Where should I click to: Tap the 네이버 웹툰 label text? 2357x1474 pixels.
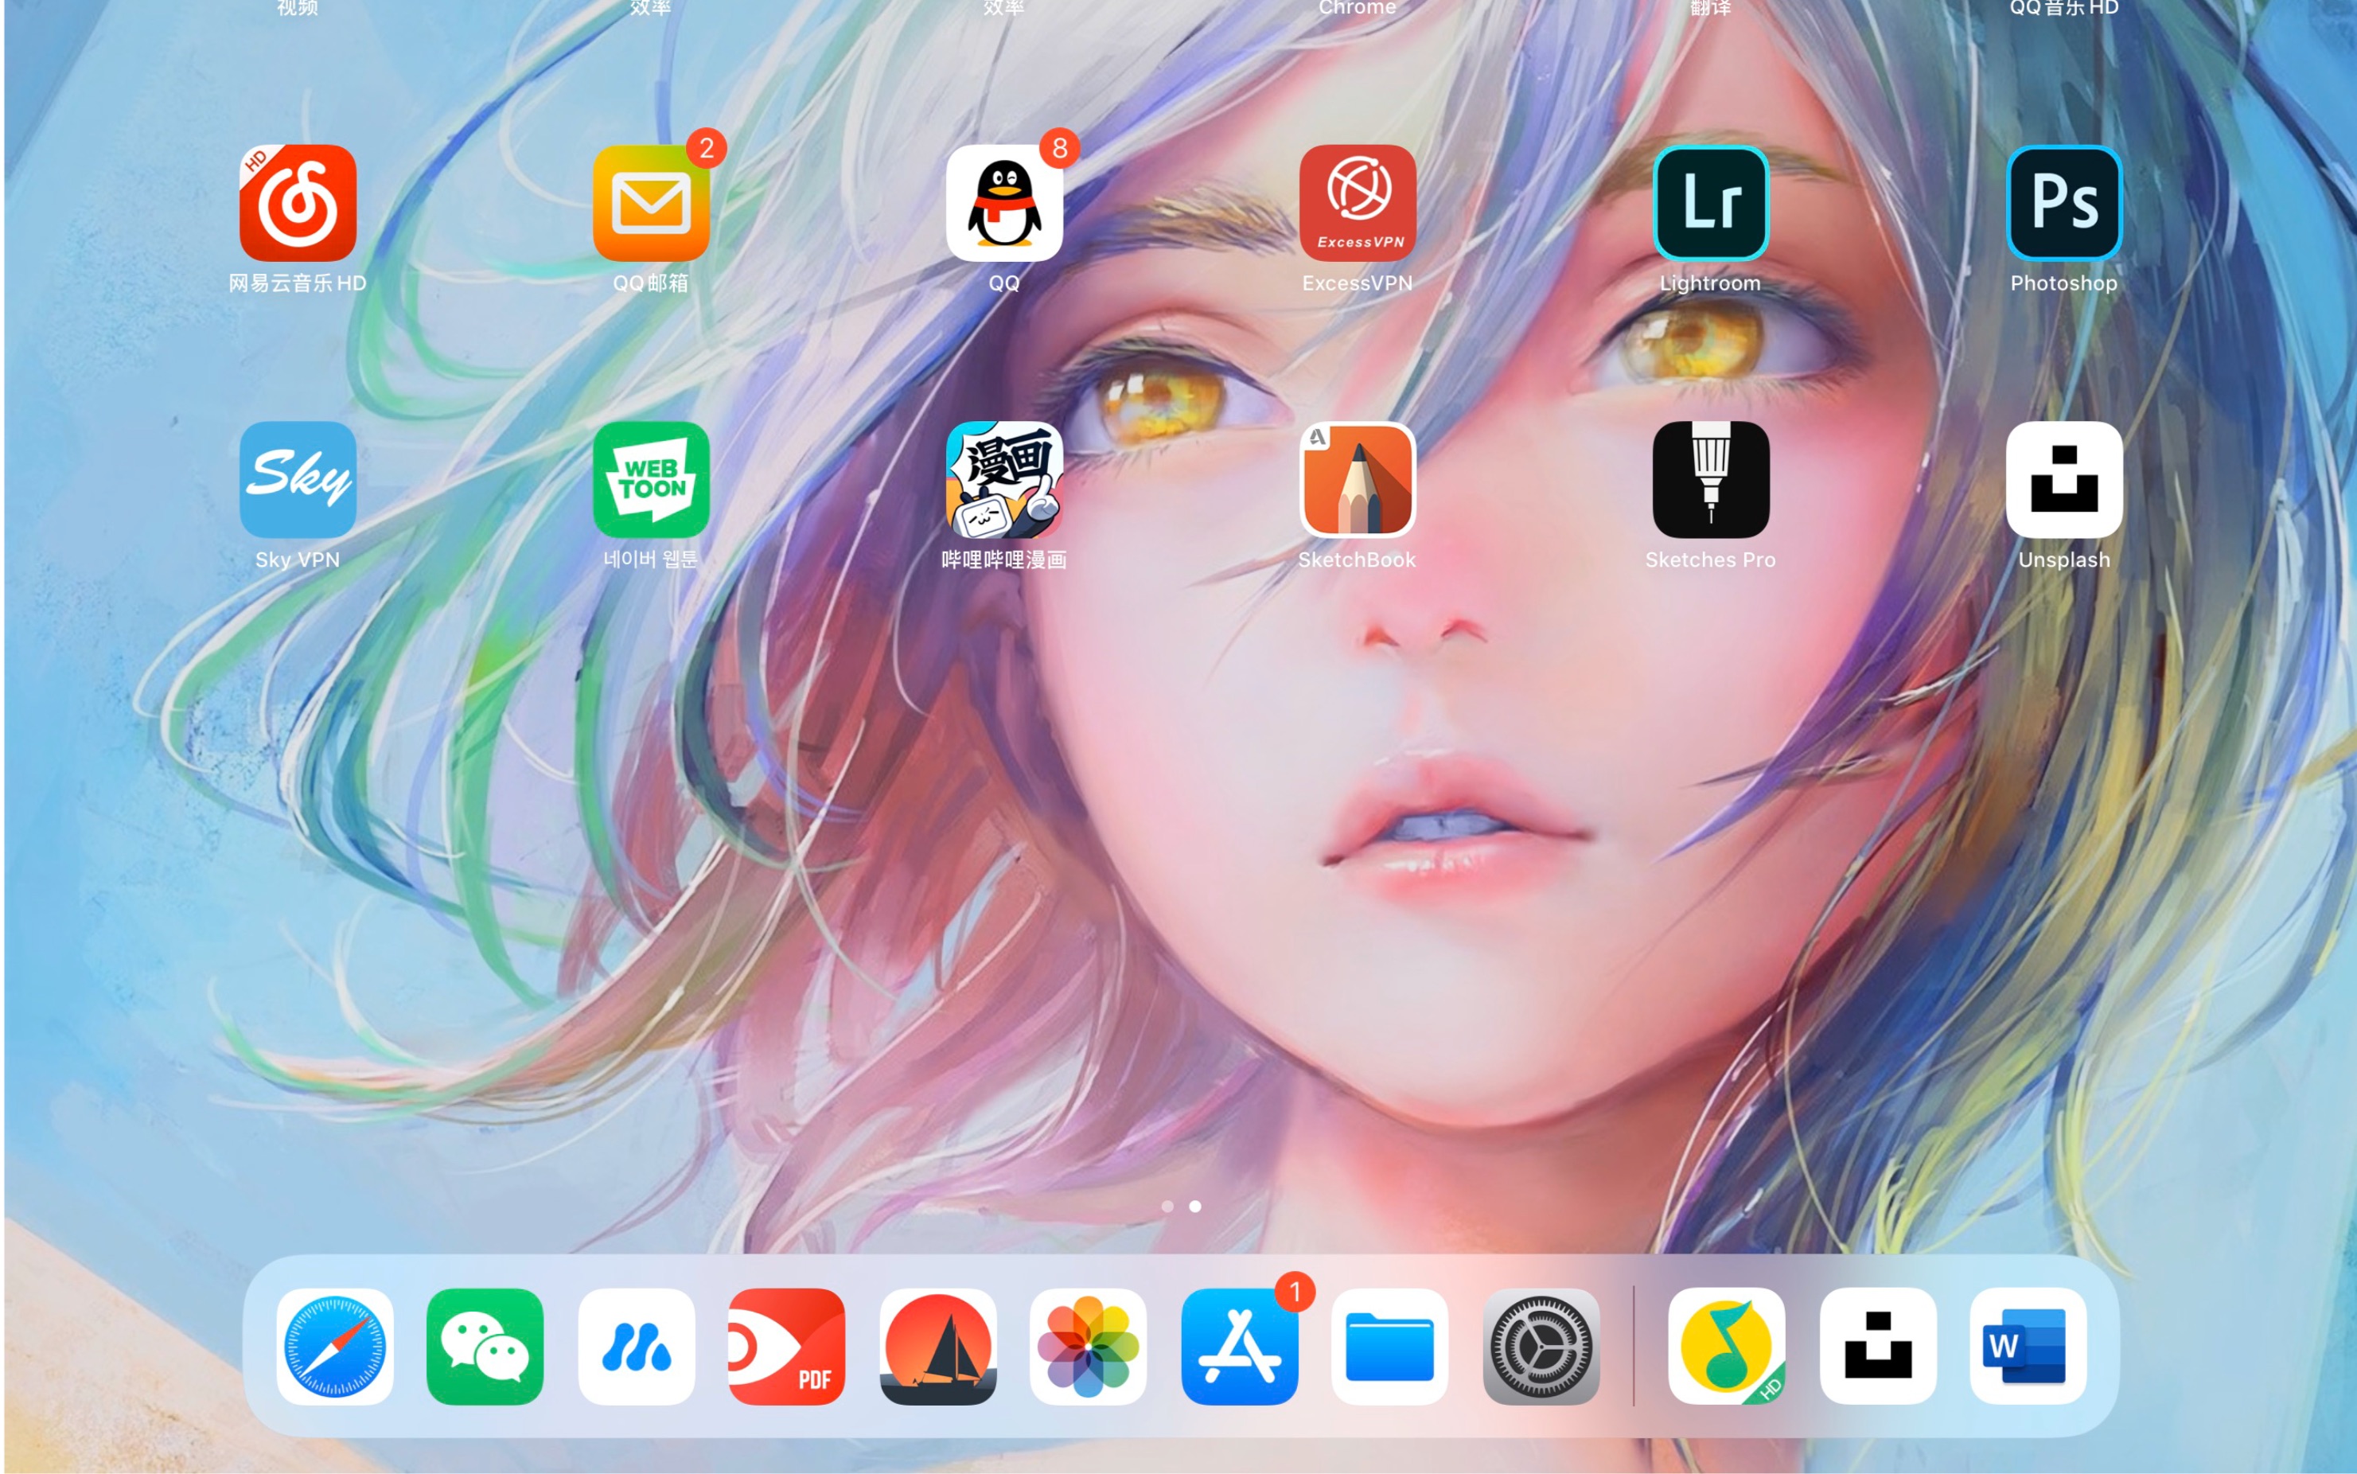click(x=651, y=559)
